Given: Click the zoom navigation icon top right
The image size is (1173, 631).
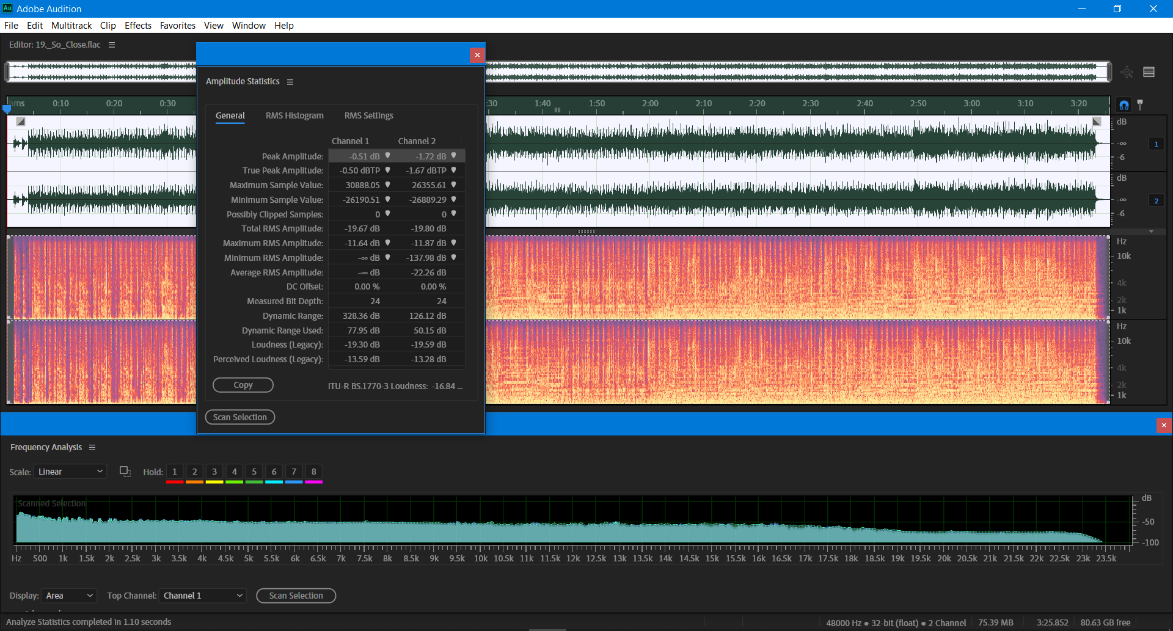Looking at the screenshot, I should tap(1126, 71).
